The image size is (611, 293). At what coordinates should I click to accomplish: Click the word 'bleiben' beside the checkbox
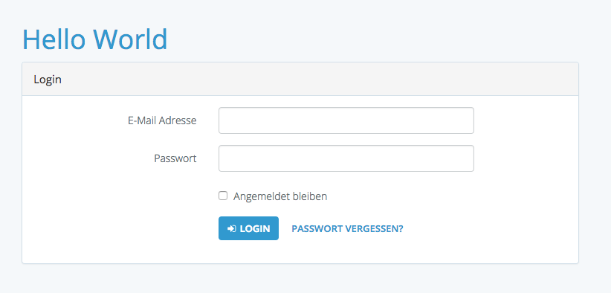click(x=311, y=196)
